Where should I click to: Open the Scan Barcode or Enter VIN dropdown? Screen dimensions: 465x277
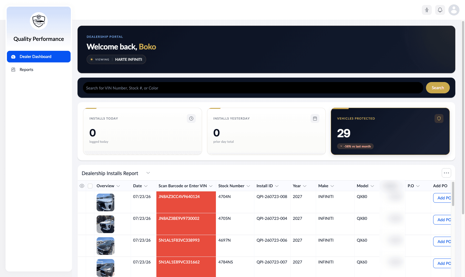[211, 186]
